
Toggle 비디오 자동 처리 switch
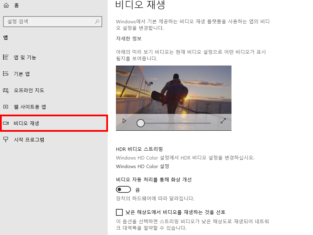[x=123, y=189]
